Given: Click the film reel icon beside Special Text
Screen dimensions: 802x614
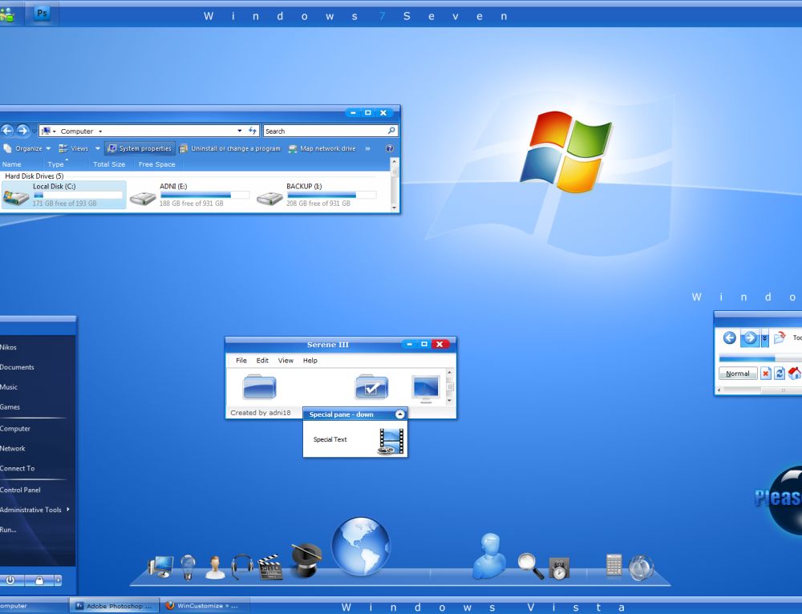Looking at the screenshot, I should [391, 441].
